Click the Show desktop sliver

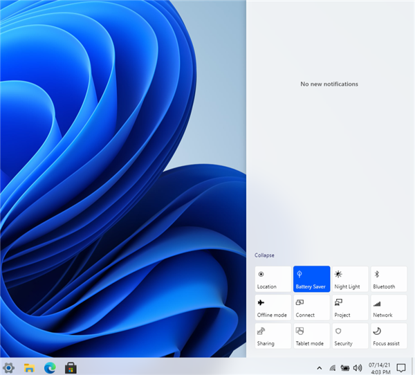click(412, 366)
